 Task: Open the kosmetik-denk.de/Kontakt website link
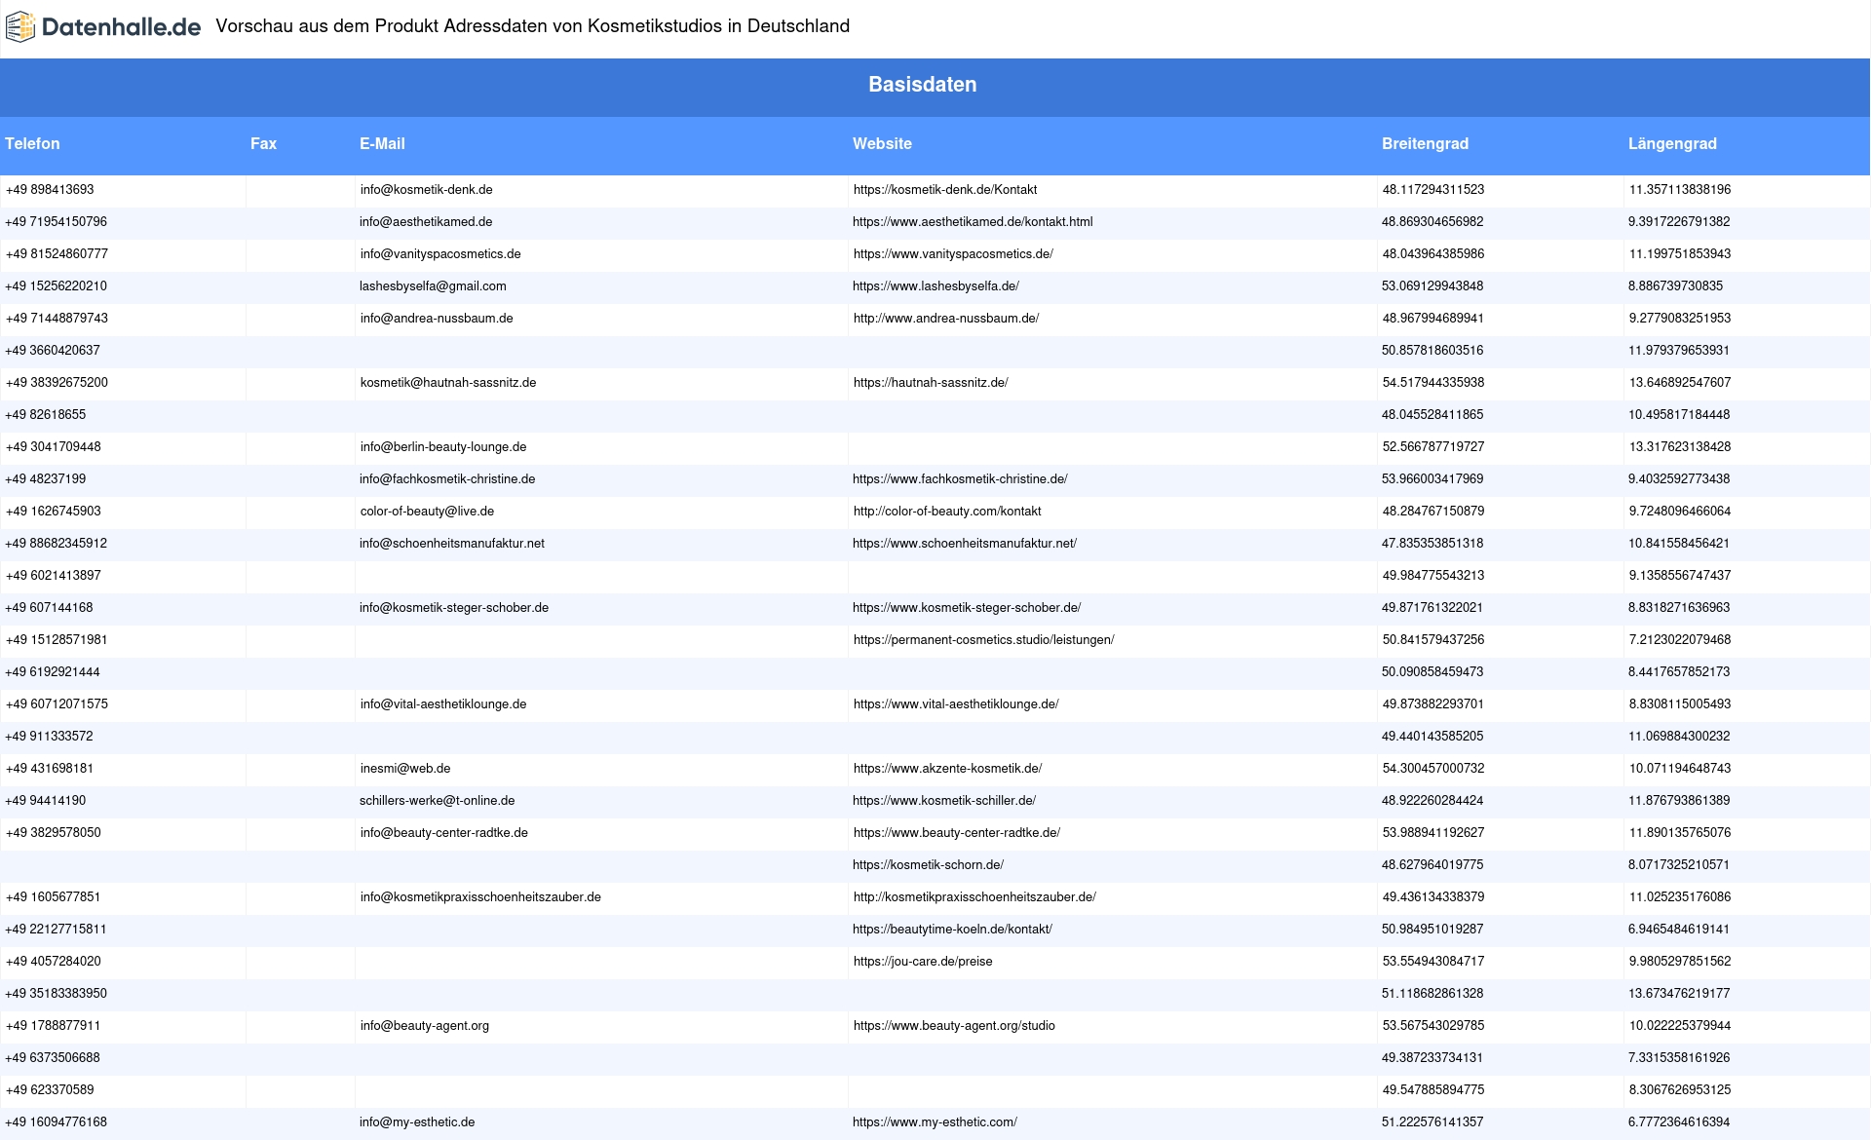[x=945, y=190]
